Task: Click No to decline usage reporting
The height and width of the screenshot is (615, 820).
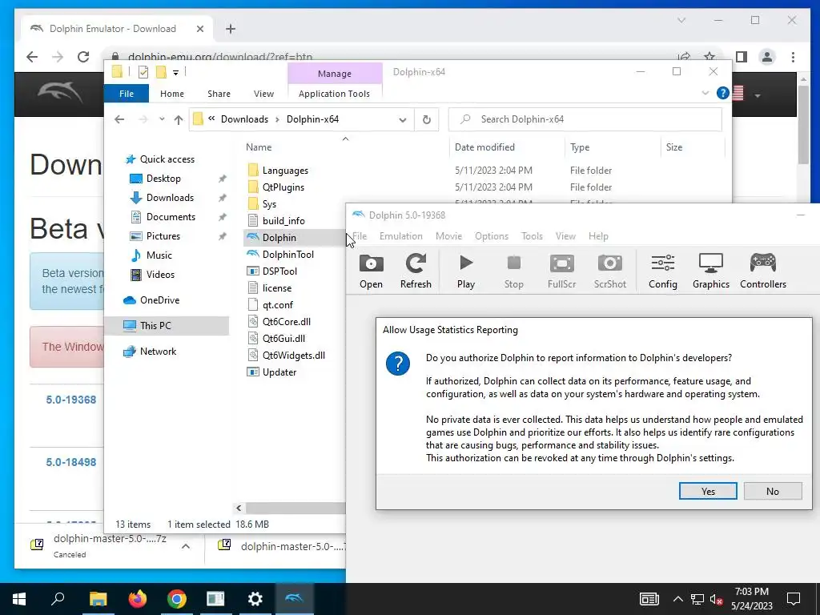Action: pos(773,491)
